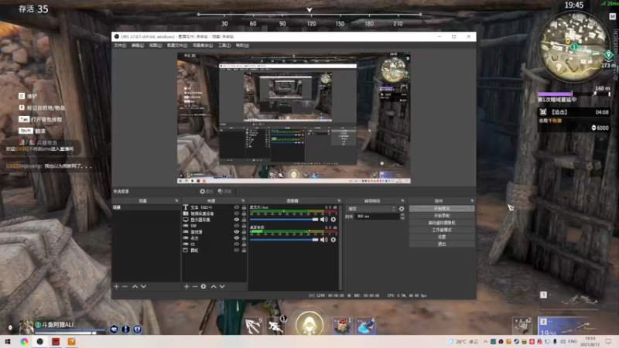Move the scene up in Scenes panel
The image size is (619, 348).
pos(135,286)
